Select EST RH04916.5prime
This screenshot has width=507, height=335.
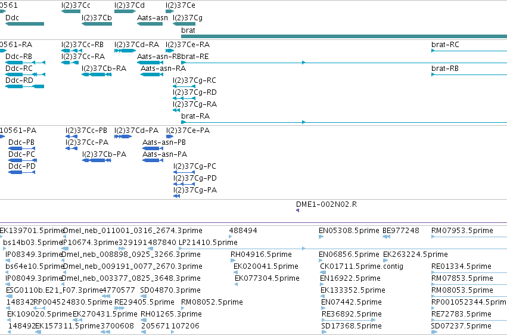pyautogui.click(x=232, y=260)
